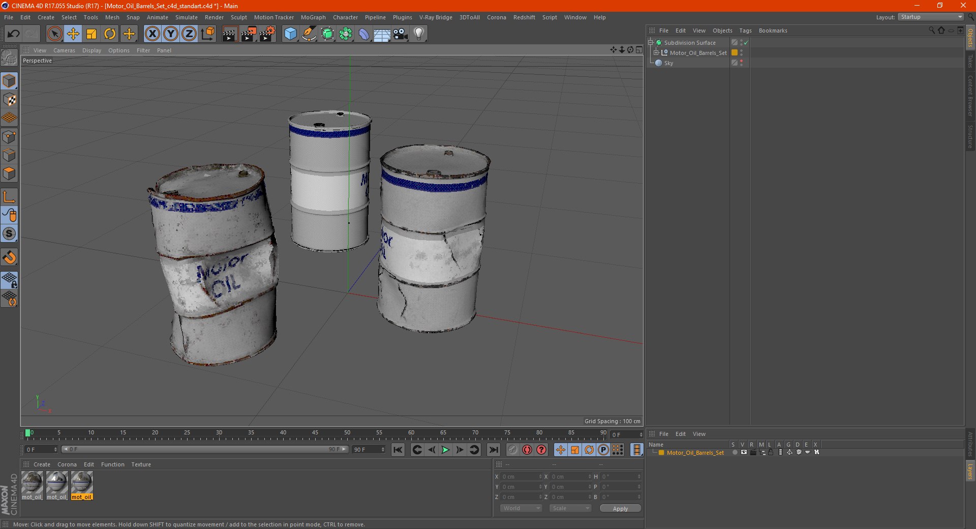The width and height of the screenshot is (976, 529).
Task: Toggle coordinate system icon
Action: coord(207,34)
